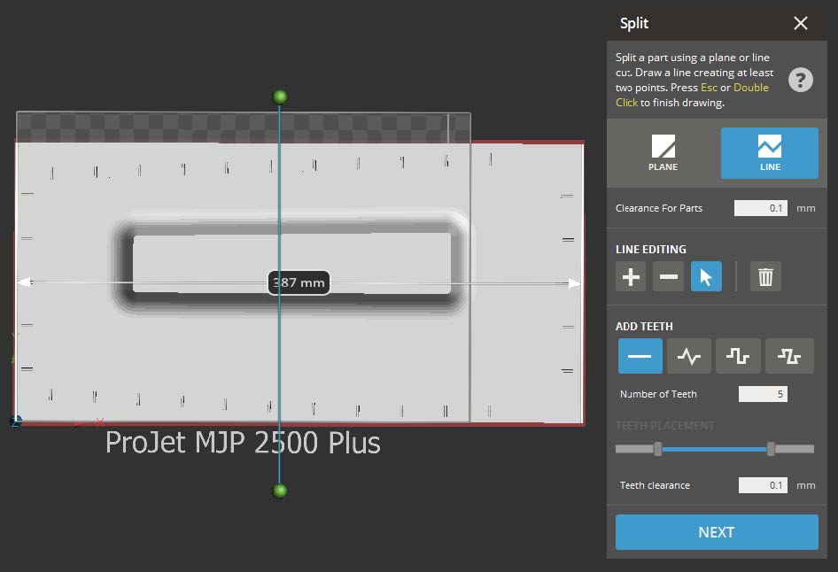Delete the drawn line with the trash icon
The image size is (838, 572).
pos(764,276)
